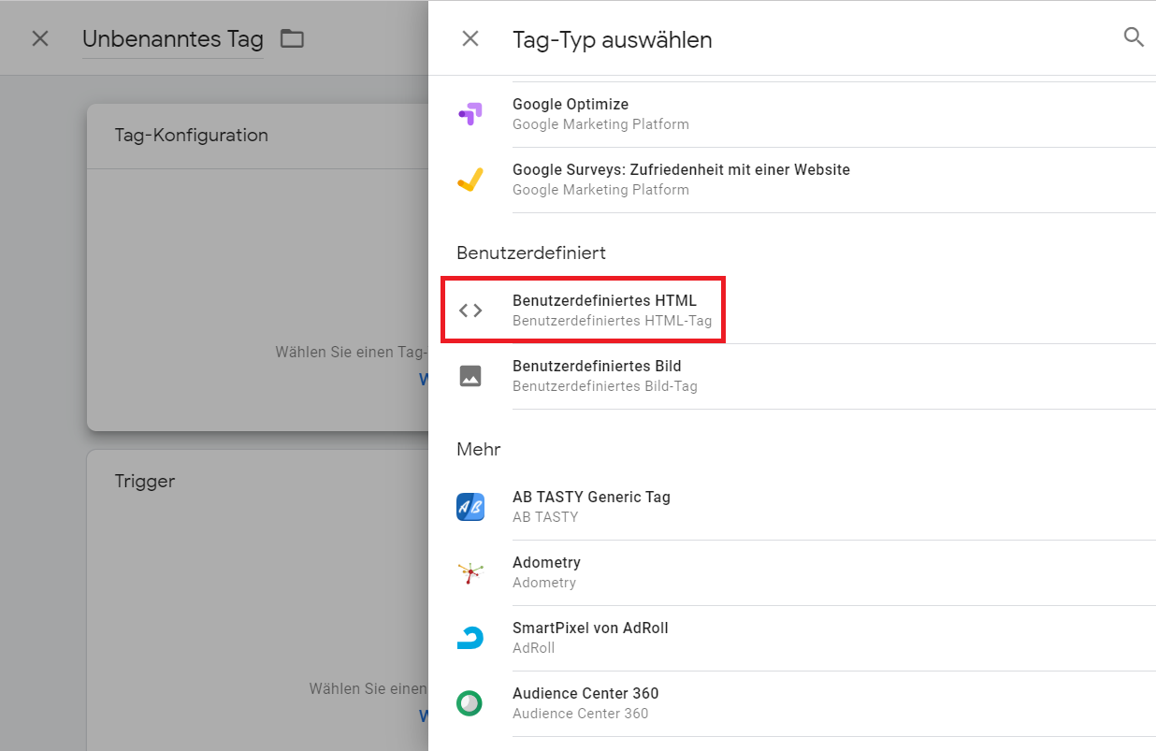Click the Google Optimize purple icon

470,114
